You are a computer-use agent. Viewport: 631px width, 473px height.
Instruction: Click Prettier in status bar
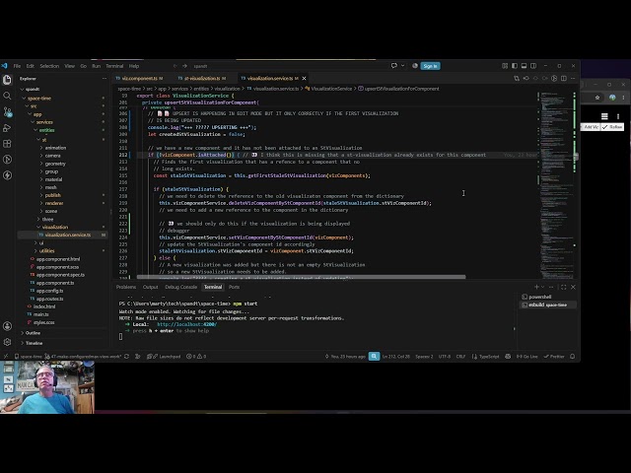tap(554, 357)
